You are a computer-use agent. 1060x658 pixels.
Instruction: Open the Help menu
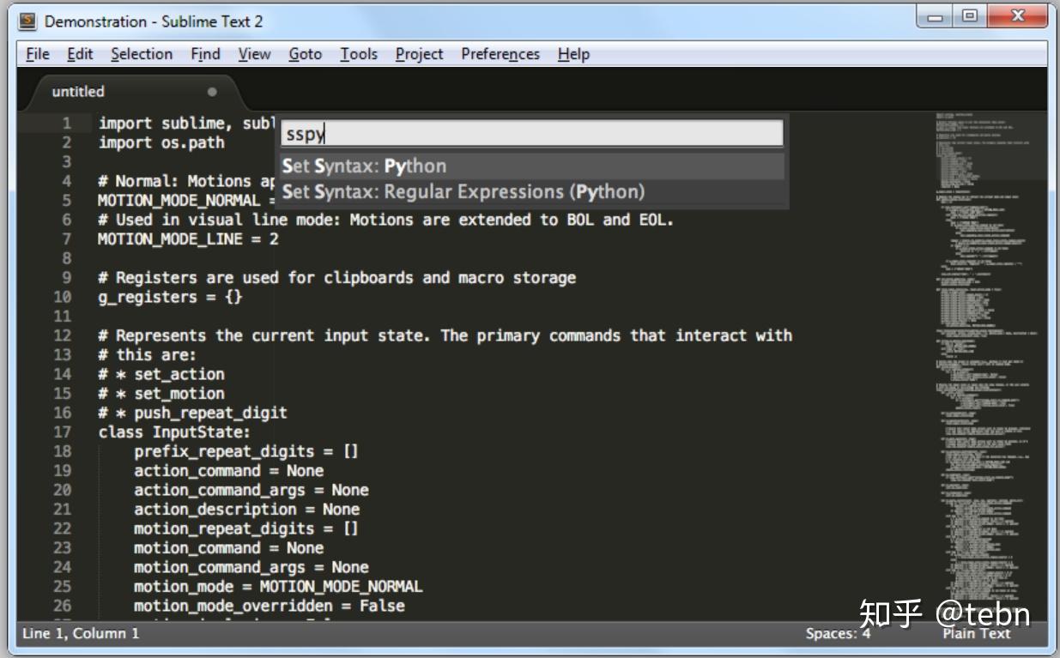point(573,53)
